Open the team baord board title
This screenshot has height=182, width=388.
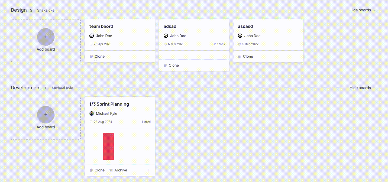[101, 26]
